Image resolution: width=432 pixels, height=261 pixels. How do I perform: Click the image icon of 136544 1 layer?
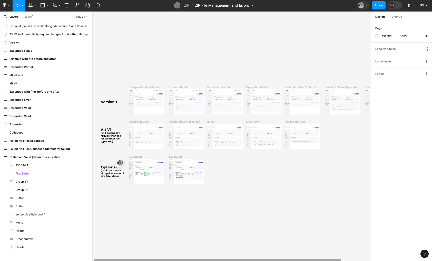point(12,165)
